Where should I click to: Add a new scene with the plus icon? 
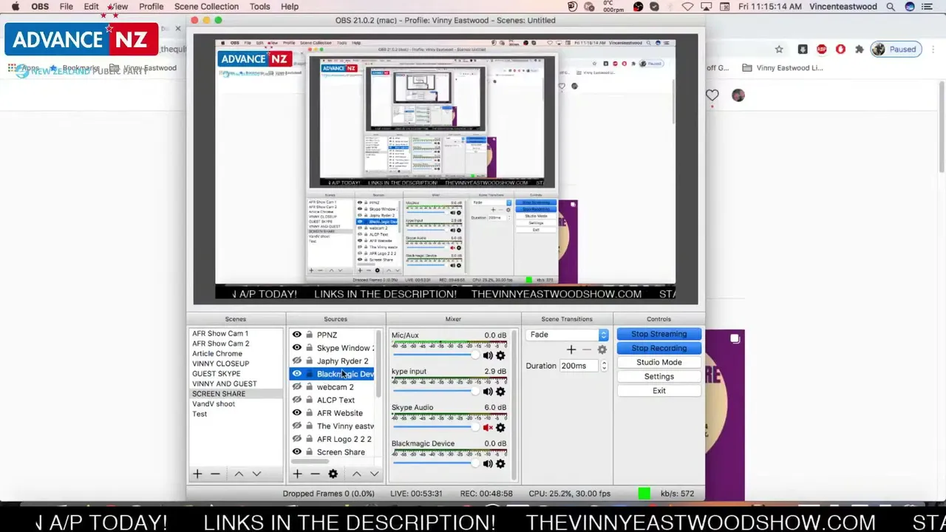point(197,474)
